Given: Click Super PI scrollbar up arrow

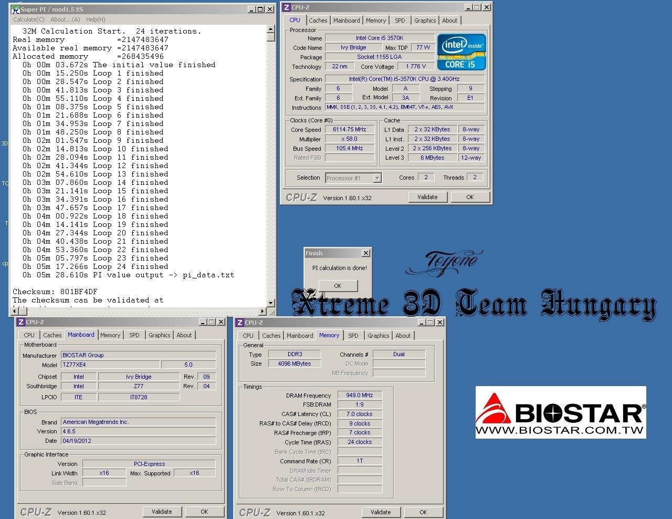Looking at the screenshot, I should click(x=271, y=28).
